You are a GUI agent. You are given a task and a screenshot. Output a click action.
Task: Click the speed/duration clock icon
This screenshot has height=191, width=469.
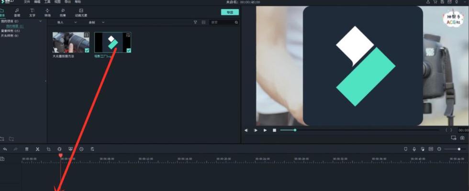click(x=81, y=149)
